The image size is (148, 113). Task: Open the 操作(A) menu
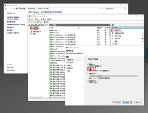[x=37, y=19]
